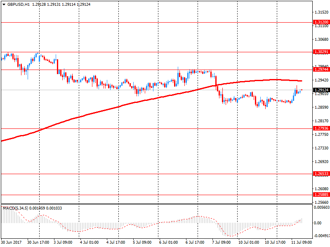Select the GBPUSD,H1 chart title text
Image resolution: width=330 pixels, height=247 pixels.
click(19, 5)
